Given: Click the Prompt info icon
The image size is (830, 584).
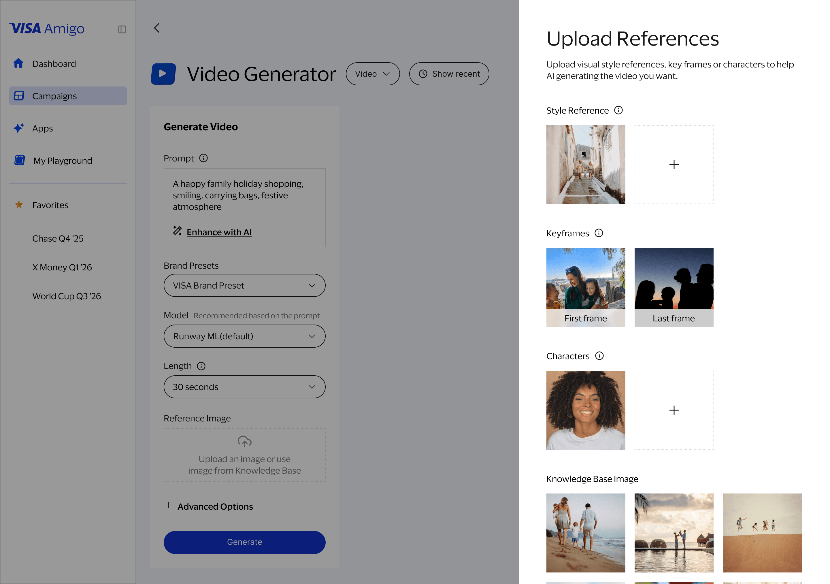Looking at the screenshot, I should tap(203, 158).
